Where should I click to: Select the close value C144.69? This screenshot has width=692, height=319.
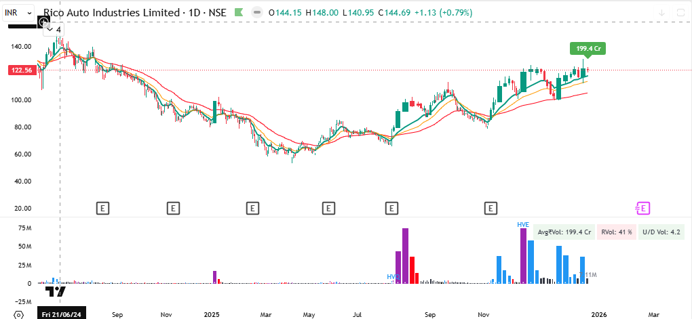coord(393,14)
